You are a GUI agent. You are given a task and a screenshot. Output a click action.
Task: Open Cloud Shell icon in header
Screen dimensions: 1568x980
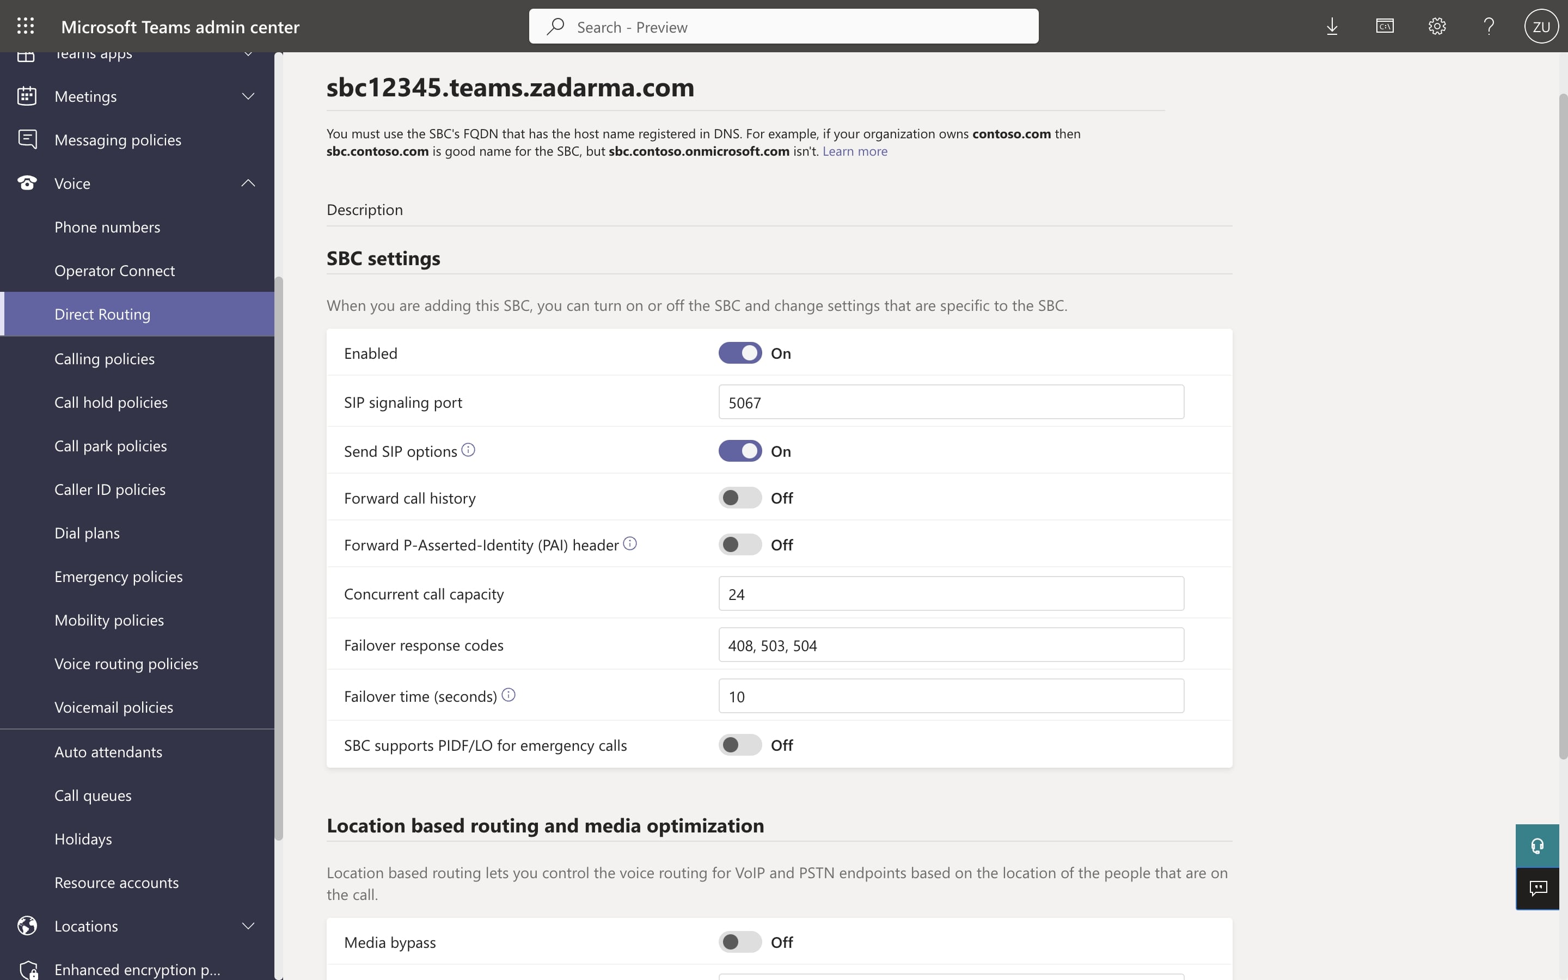tap(1385, 27)
